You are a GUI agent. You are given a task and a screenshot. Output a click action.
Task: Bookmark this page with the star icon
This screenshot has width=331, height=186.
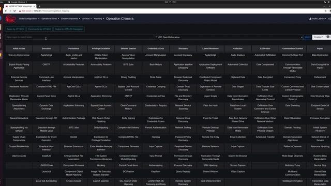325,11
